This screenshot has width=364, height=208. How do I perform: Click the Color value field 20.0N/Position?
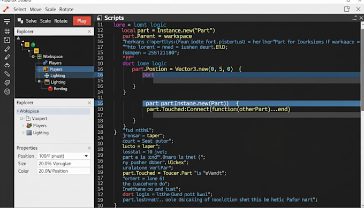point(63,171)
